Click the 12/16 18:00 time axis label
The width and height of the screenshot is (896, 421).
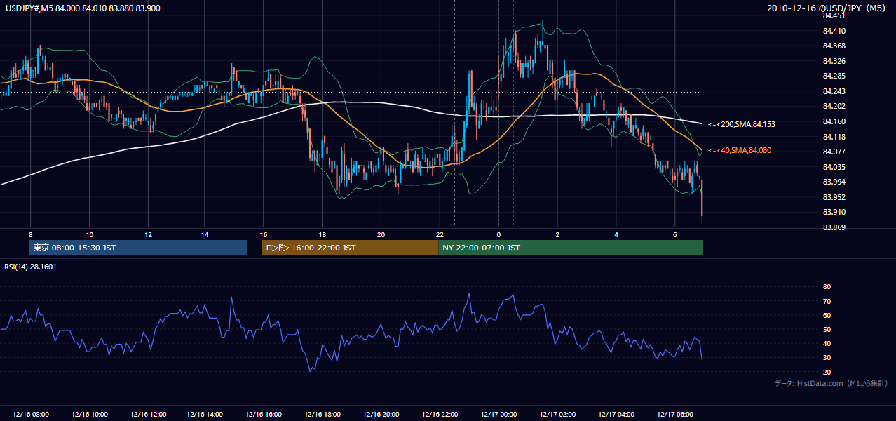[323, 415]
